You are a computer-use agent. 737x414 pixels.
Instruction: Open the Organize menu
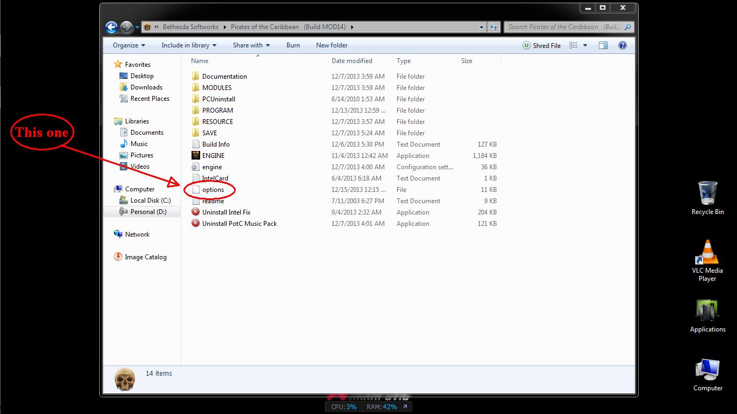pos(129,45)
